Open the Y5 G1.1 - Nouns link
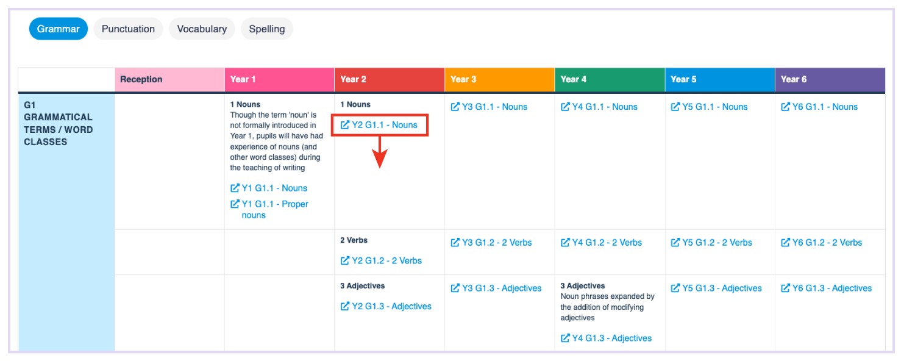Screen dimensions: 904x361 [714, 107]
